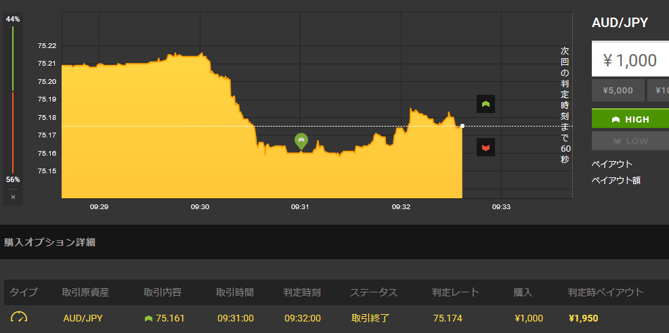Click the red portion of sentiment bar
This screenshot has height=333, width=669.
tap(13, 132)
